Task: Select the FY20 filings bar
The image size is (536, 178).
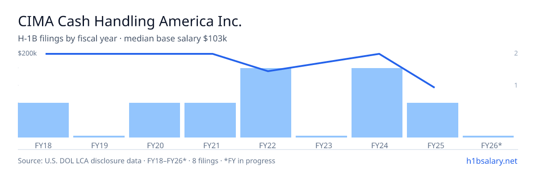Action: [x=155, y=120]
